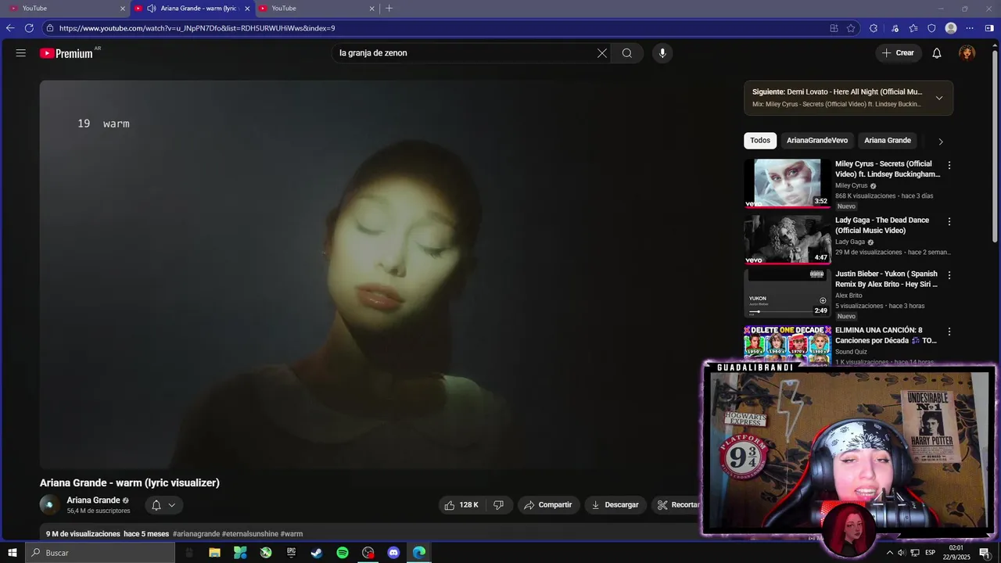This screenshot has width=1001, height=563.
Task: Click the video player area
Action: [x=371, y=274]
